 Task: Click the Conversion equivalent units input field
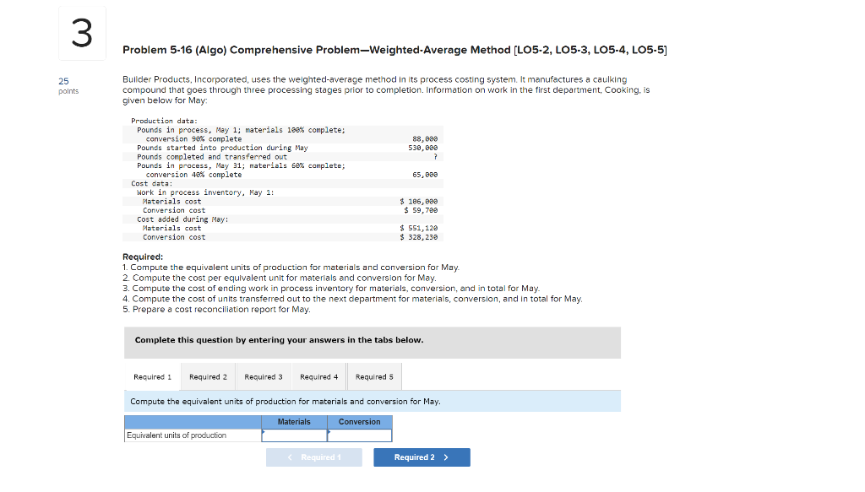click(359, 435)
